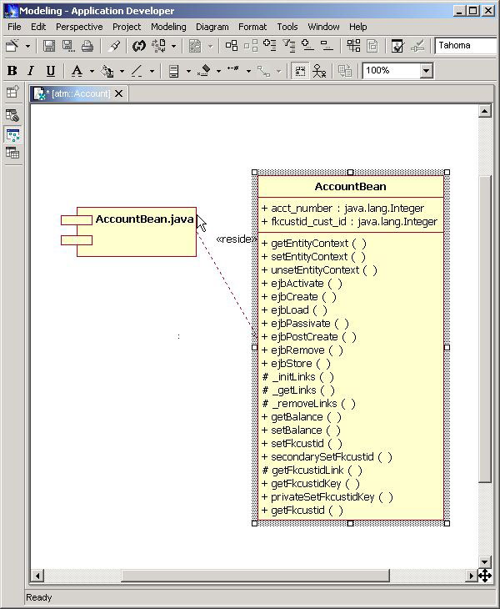This screenshot has width=500, height=609.
Task: Click the table perspective icon in sidebar
Action: click(12, 153)
